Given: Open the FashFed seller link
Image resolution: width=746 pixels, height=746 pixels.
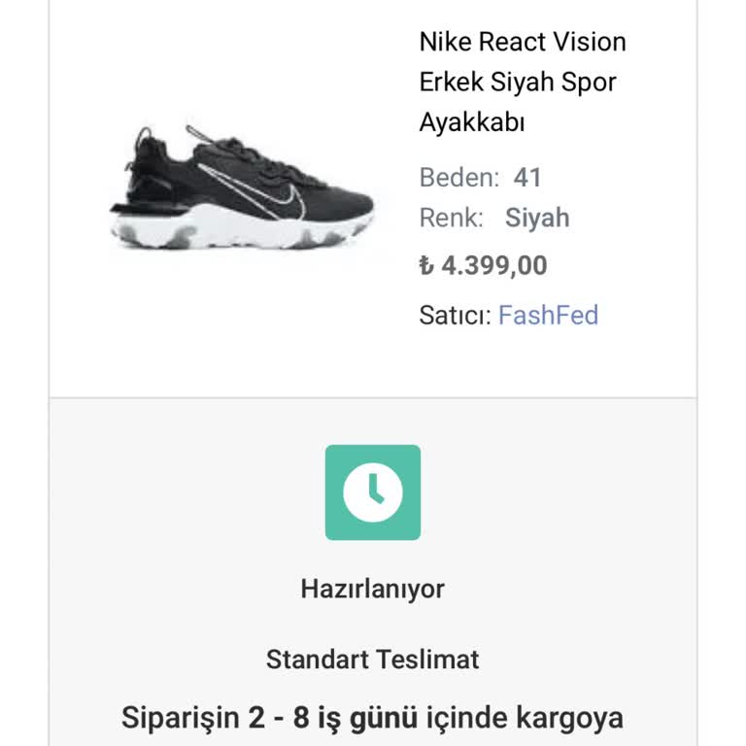Looking at the screenshot, I should (x=548, y=315).
